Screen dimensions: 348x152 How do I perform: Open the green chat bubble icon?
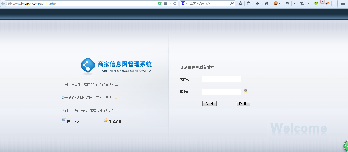316,3
